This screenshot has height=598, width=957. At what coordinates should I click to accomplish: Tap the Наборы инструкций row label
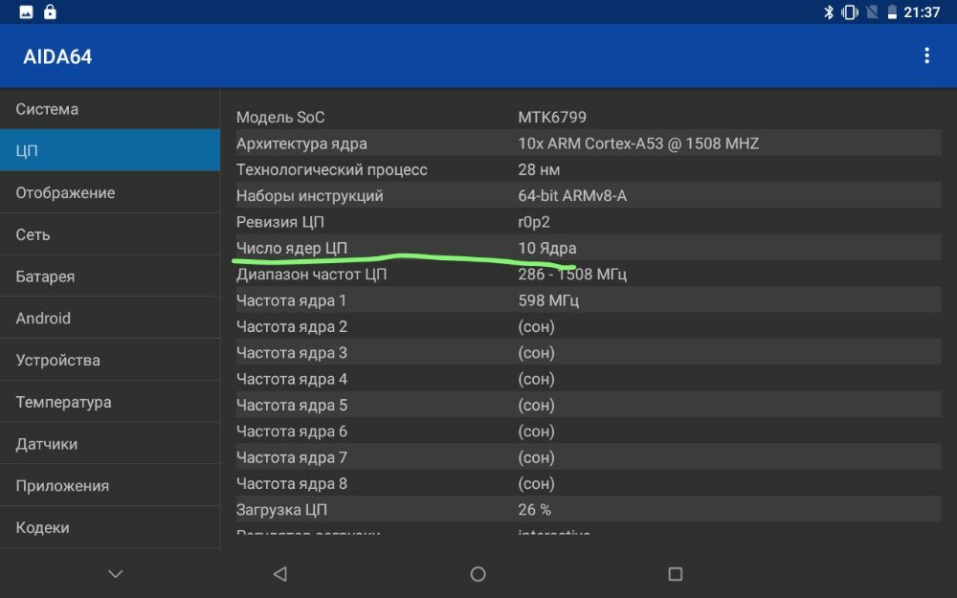[x=309, y=196]
